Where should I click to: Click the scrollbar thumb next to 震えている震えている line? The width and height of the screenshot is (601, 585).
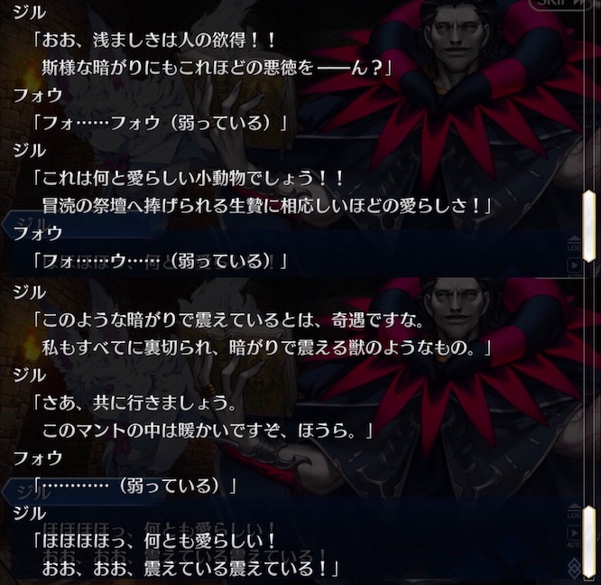[x=588, y=542]
